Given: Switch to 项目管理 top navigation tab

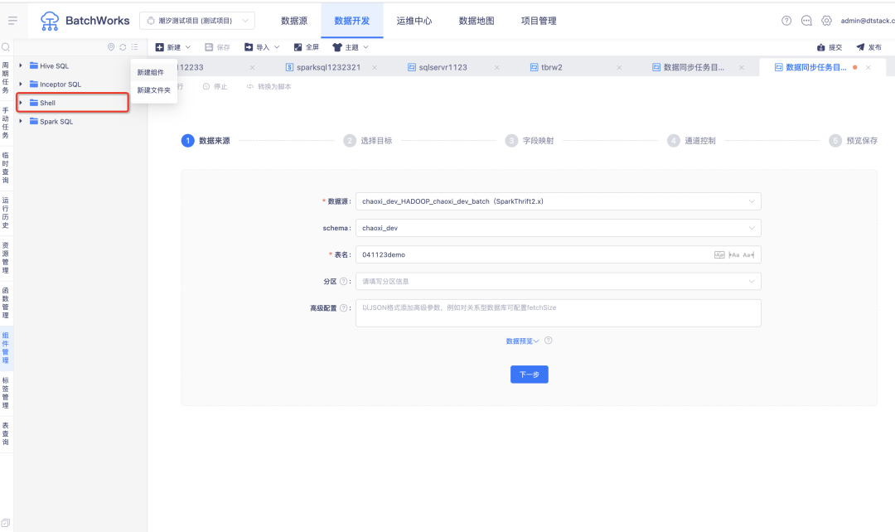Looking at the screenshot, I should 539,21.
